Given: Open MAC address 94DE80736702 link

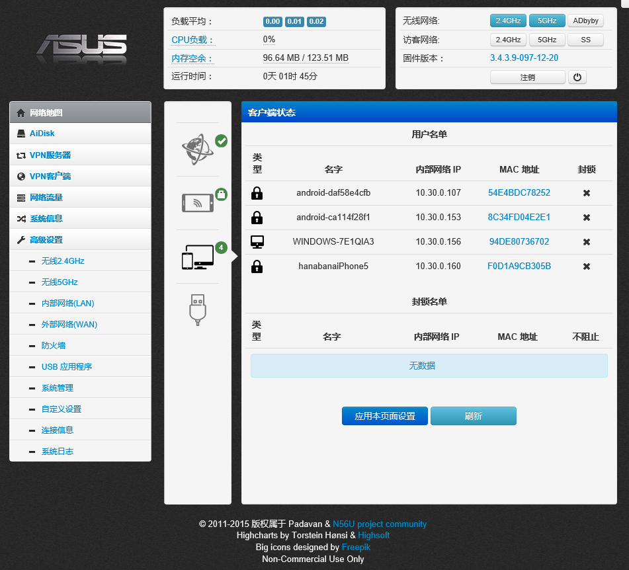Looking at the screenshot, I should [x=519, y=242].
